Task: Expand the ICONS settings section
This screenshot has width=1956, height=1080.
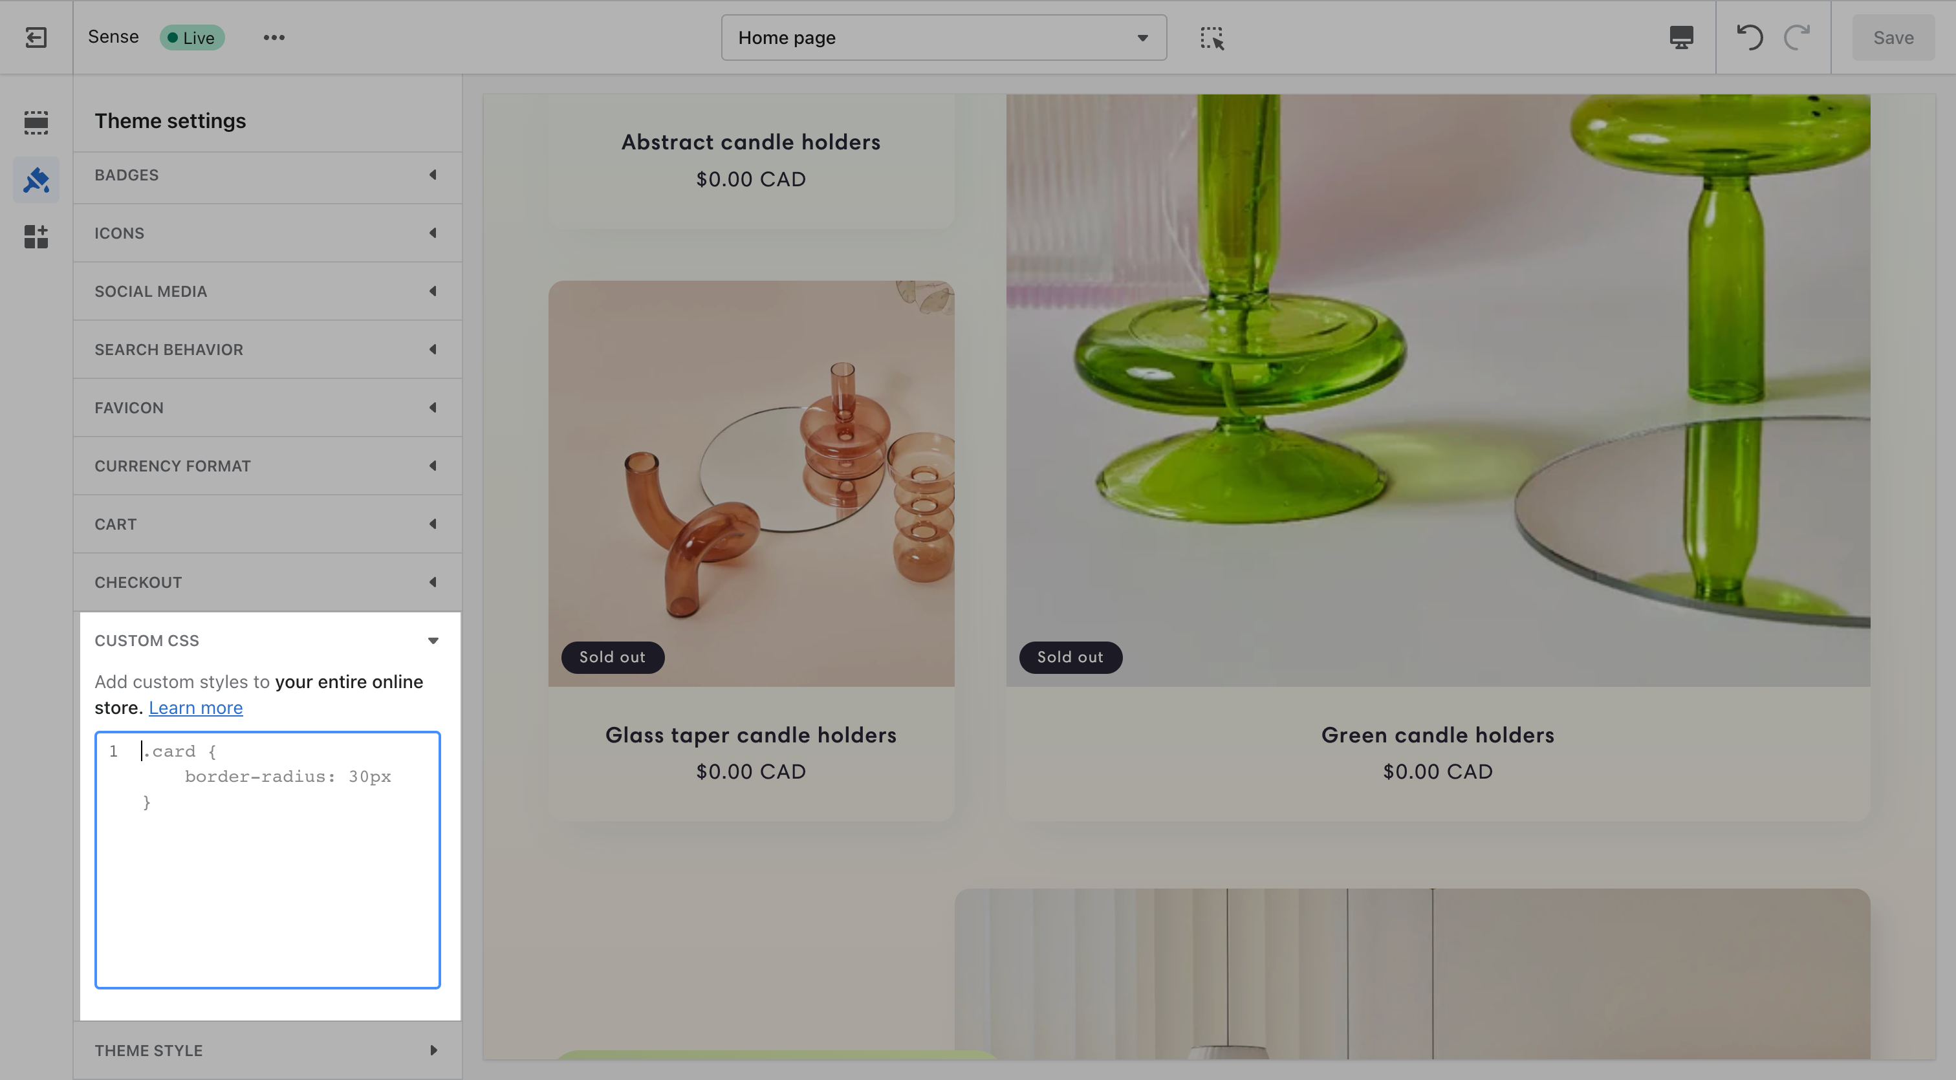Action: click(267, 232)
